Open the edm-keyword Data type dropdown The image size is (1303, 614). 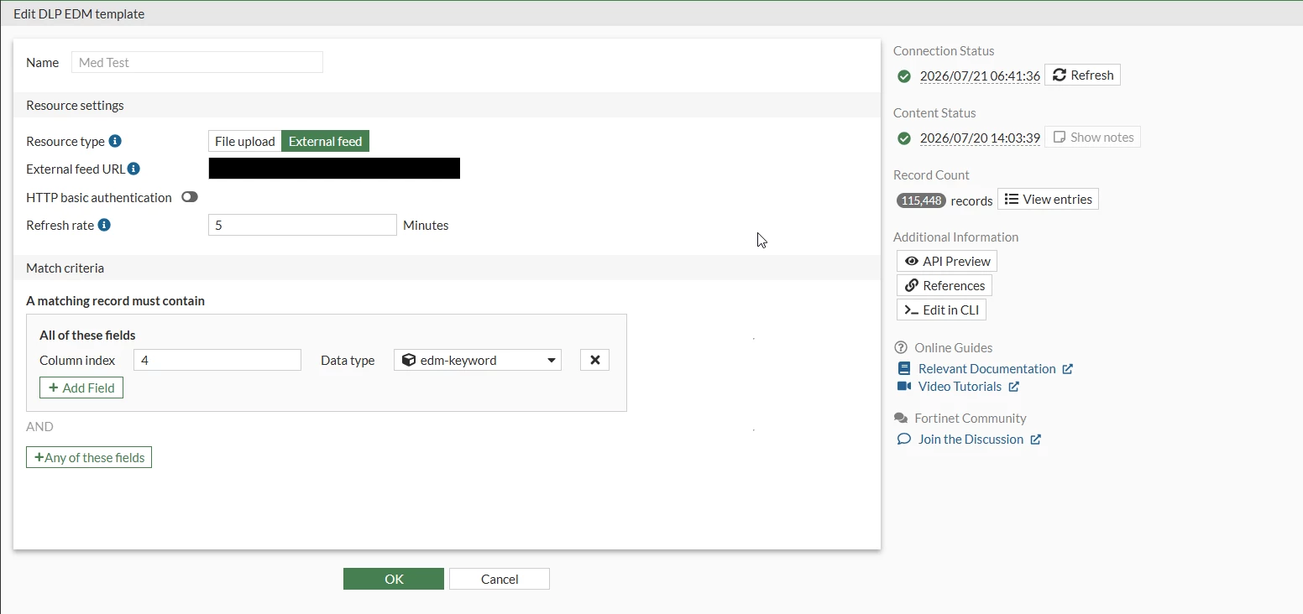[478, 360]
